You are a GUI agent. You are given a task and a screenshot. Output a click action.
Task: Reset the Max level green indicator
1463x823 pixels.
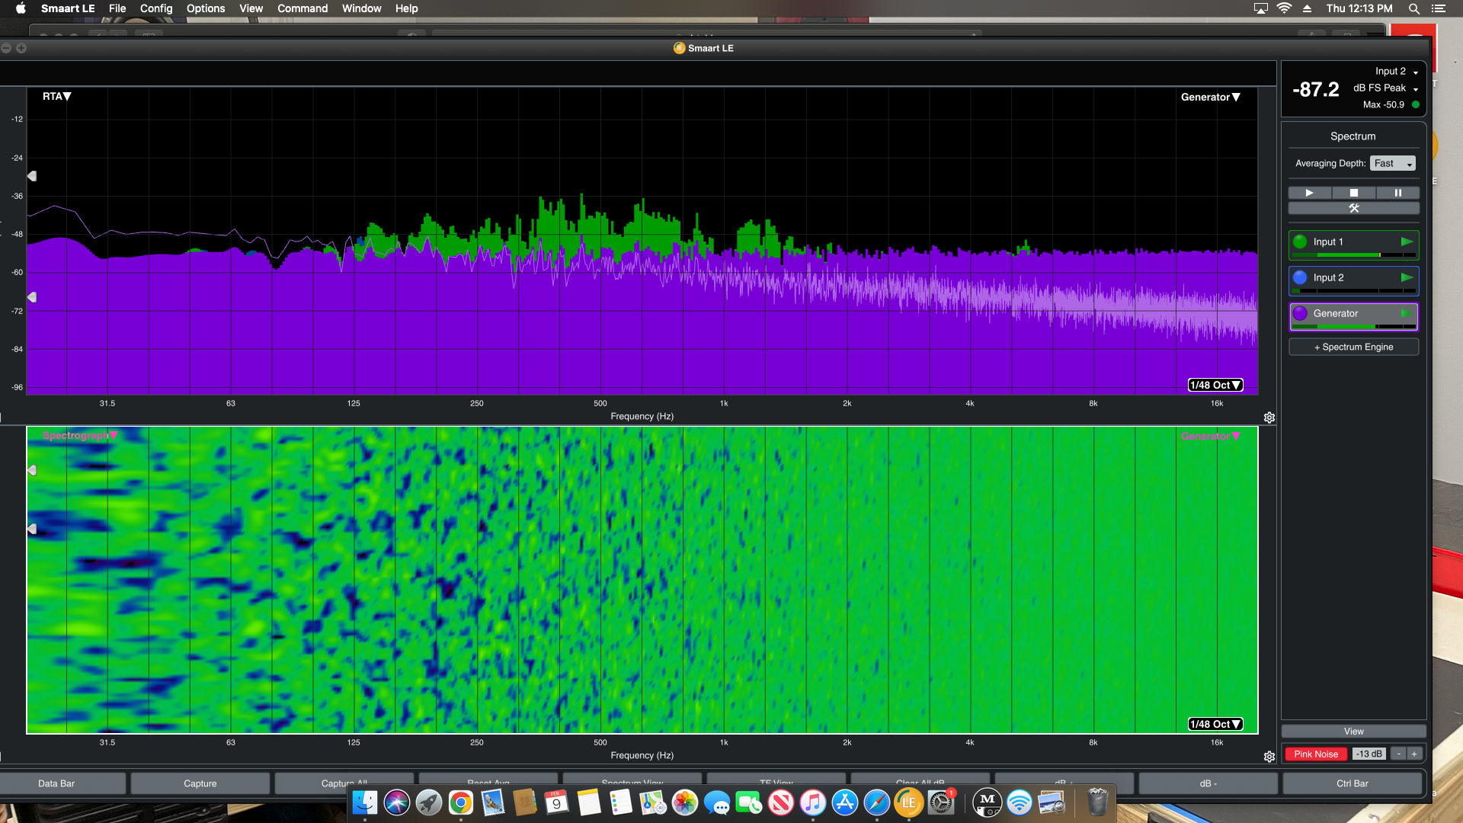click(1416, 104)
